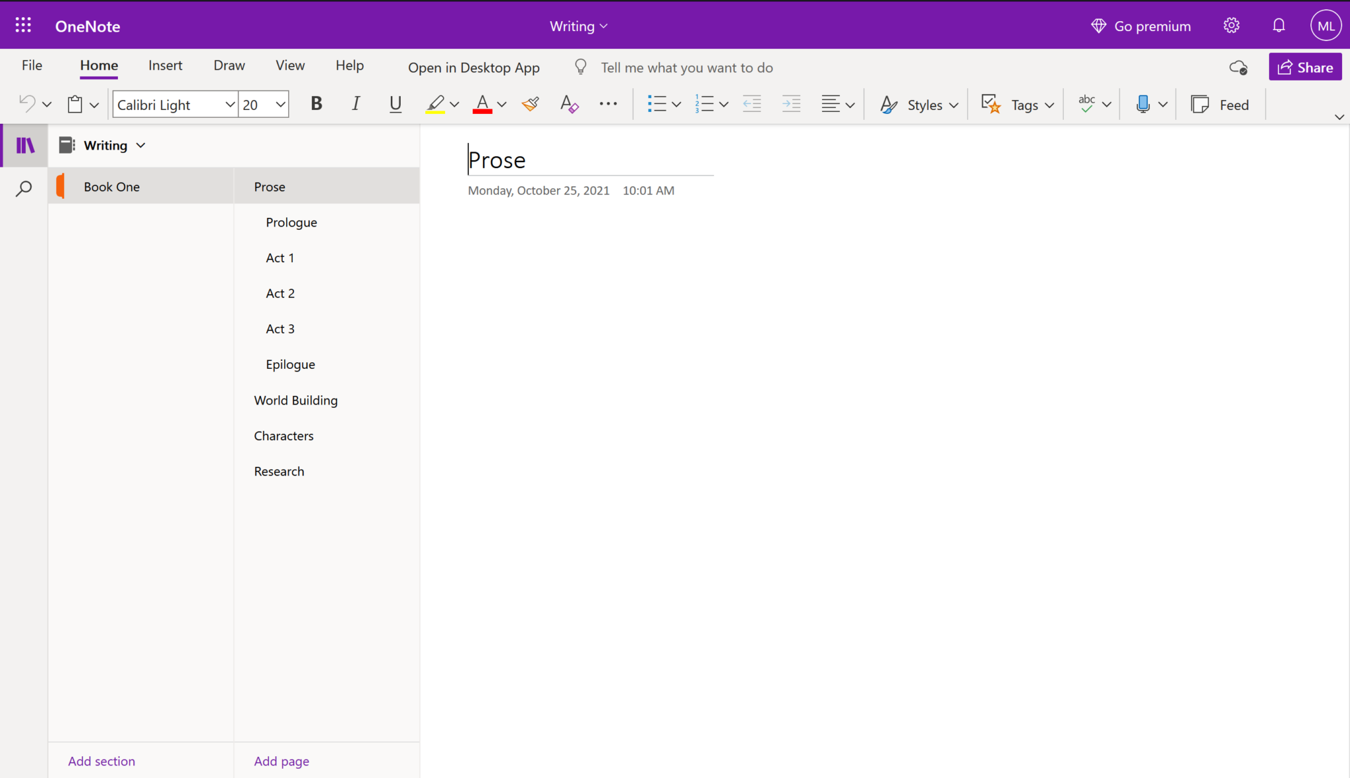Clear all formatting

point(568,104)
